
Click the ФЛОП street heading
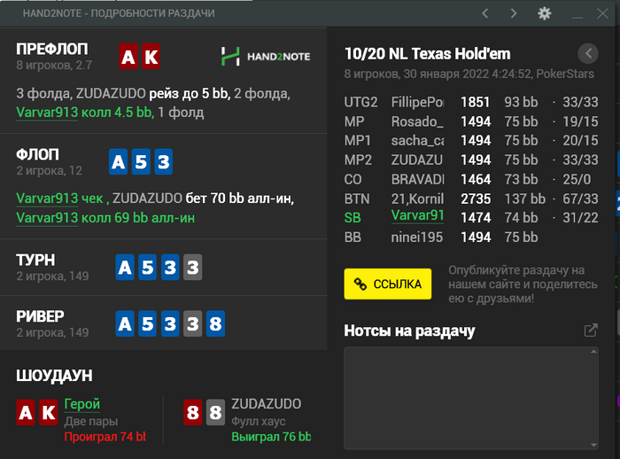[37, 154]
